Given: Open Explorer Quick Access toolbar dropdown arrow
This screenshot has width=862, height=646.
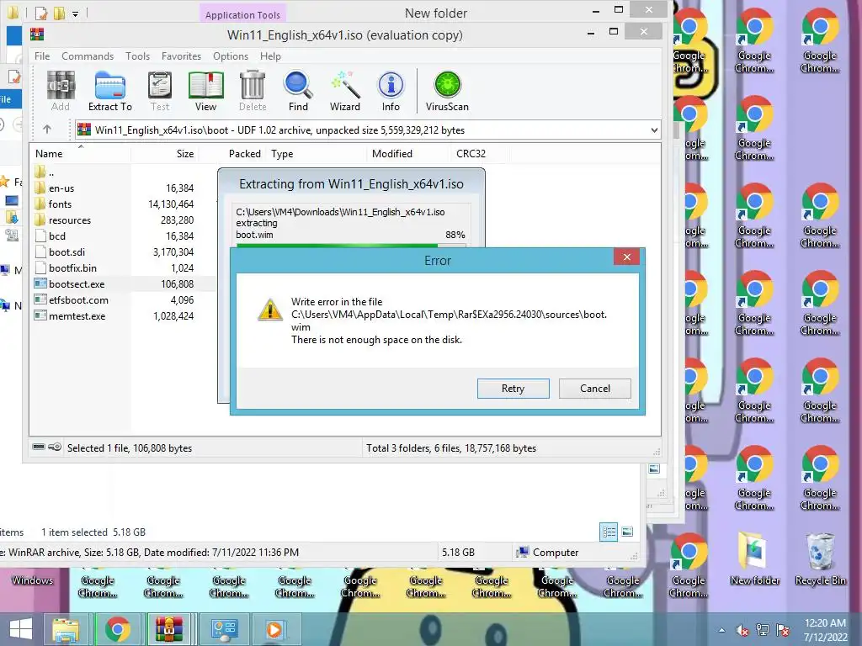Looking at the screenshot, I should [75, 14].
